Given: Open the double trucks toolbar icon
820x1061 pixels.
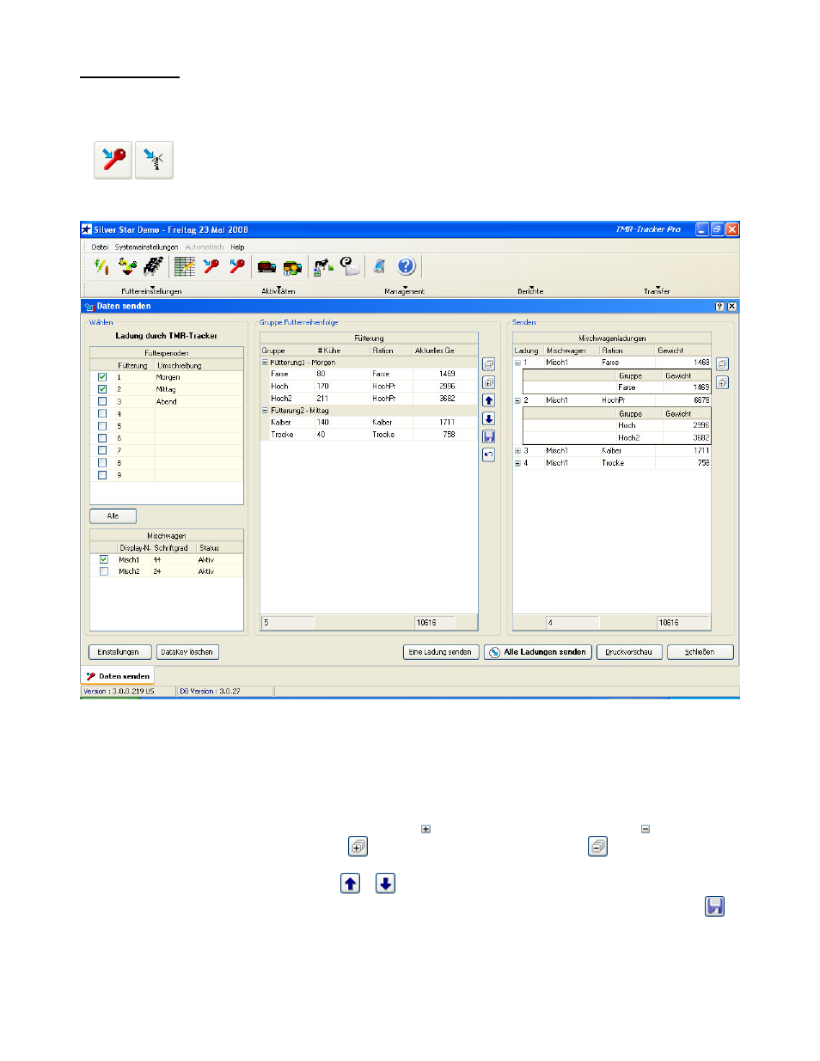Looking at the screenshot, I should [292, 266].
